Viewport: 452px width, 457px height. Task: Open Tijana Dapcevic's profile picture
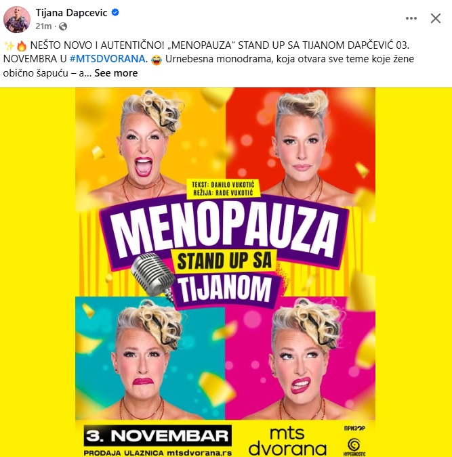point(17,19)
